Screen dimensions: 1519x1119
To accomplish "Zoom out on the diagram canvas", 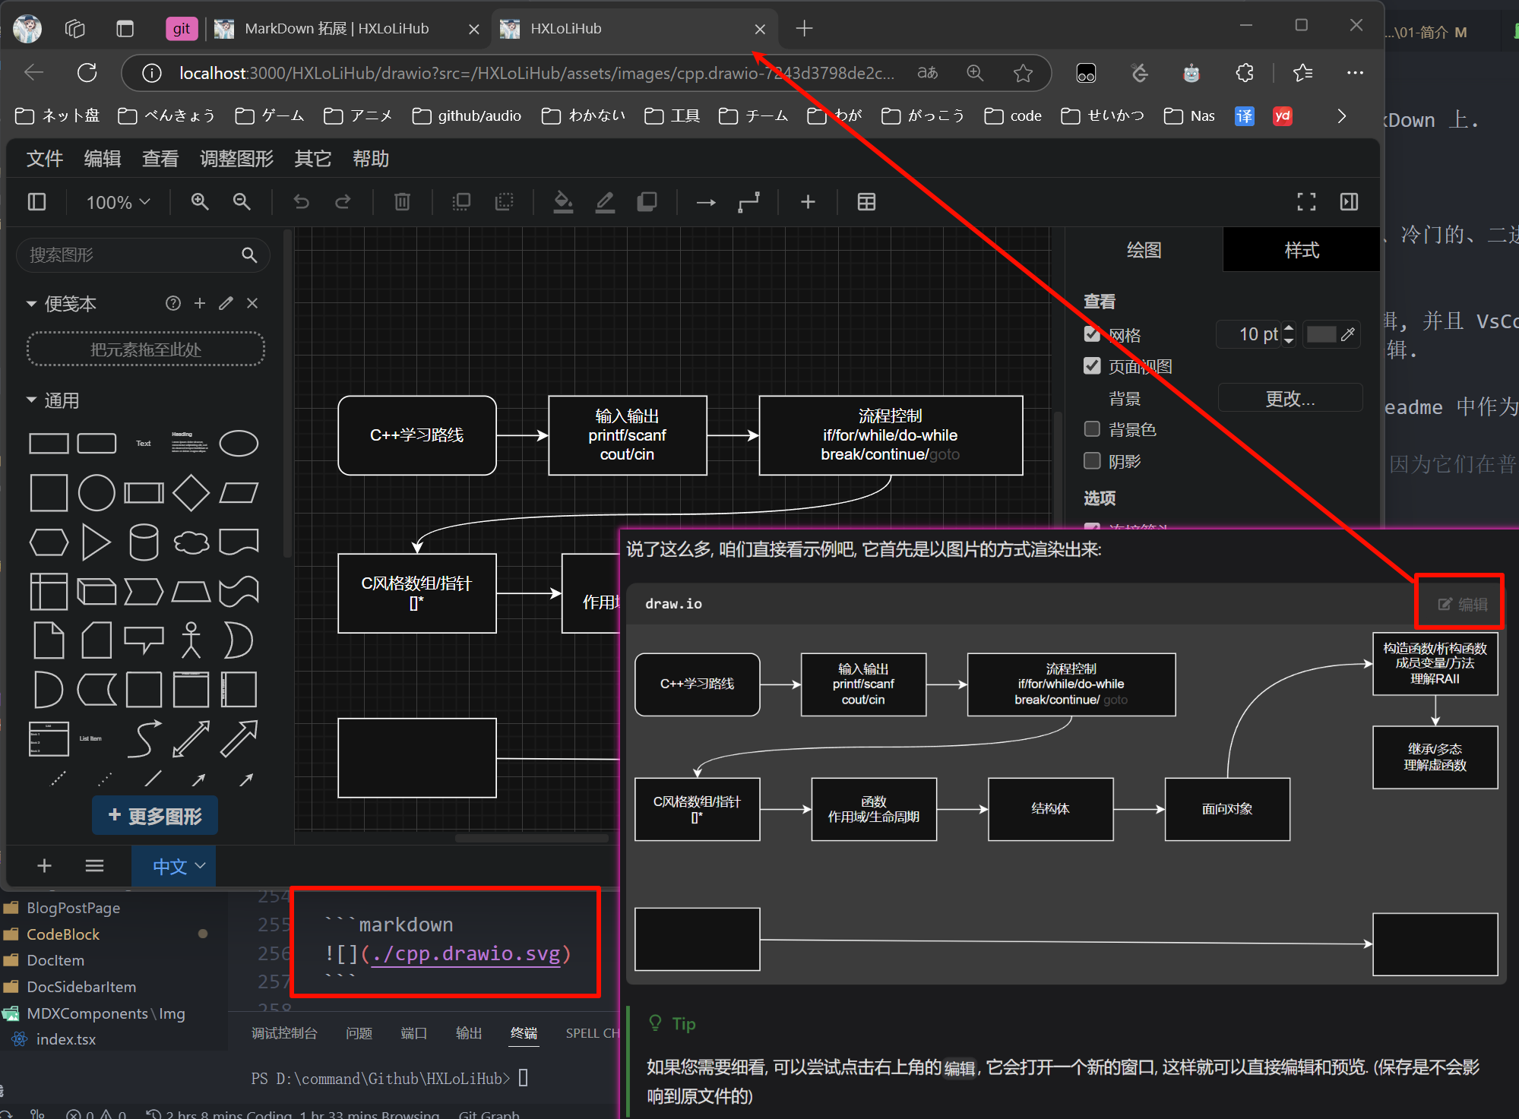I will point(242,202).
